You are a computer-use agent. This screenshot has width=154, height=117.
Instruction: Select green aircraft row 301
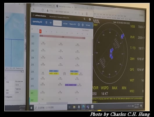point(32,93)
